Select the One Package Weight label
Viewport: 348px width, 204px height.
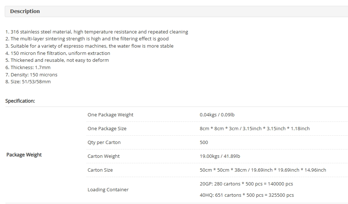click(110, 115)
